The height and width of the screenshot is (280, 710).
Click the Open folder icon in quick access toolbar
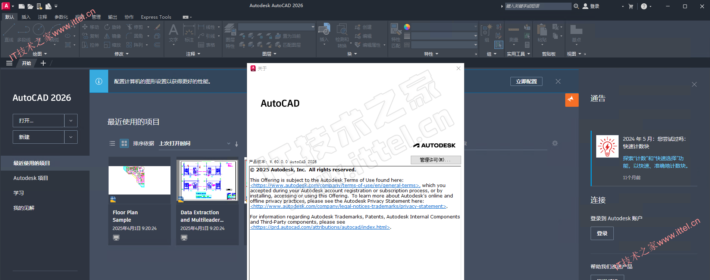point(31,6)
